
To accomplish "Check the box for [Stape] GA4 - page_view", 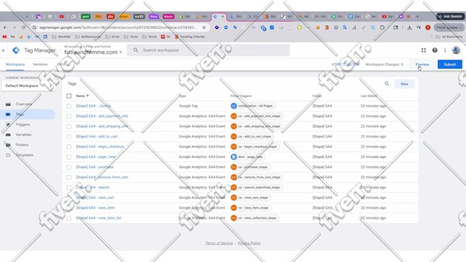I will (x=69, y=157).
